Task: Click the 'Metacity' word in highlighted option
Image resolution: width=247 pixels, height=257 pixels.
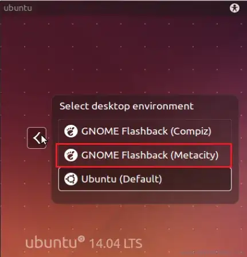Action: tap(194, 155)
